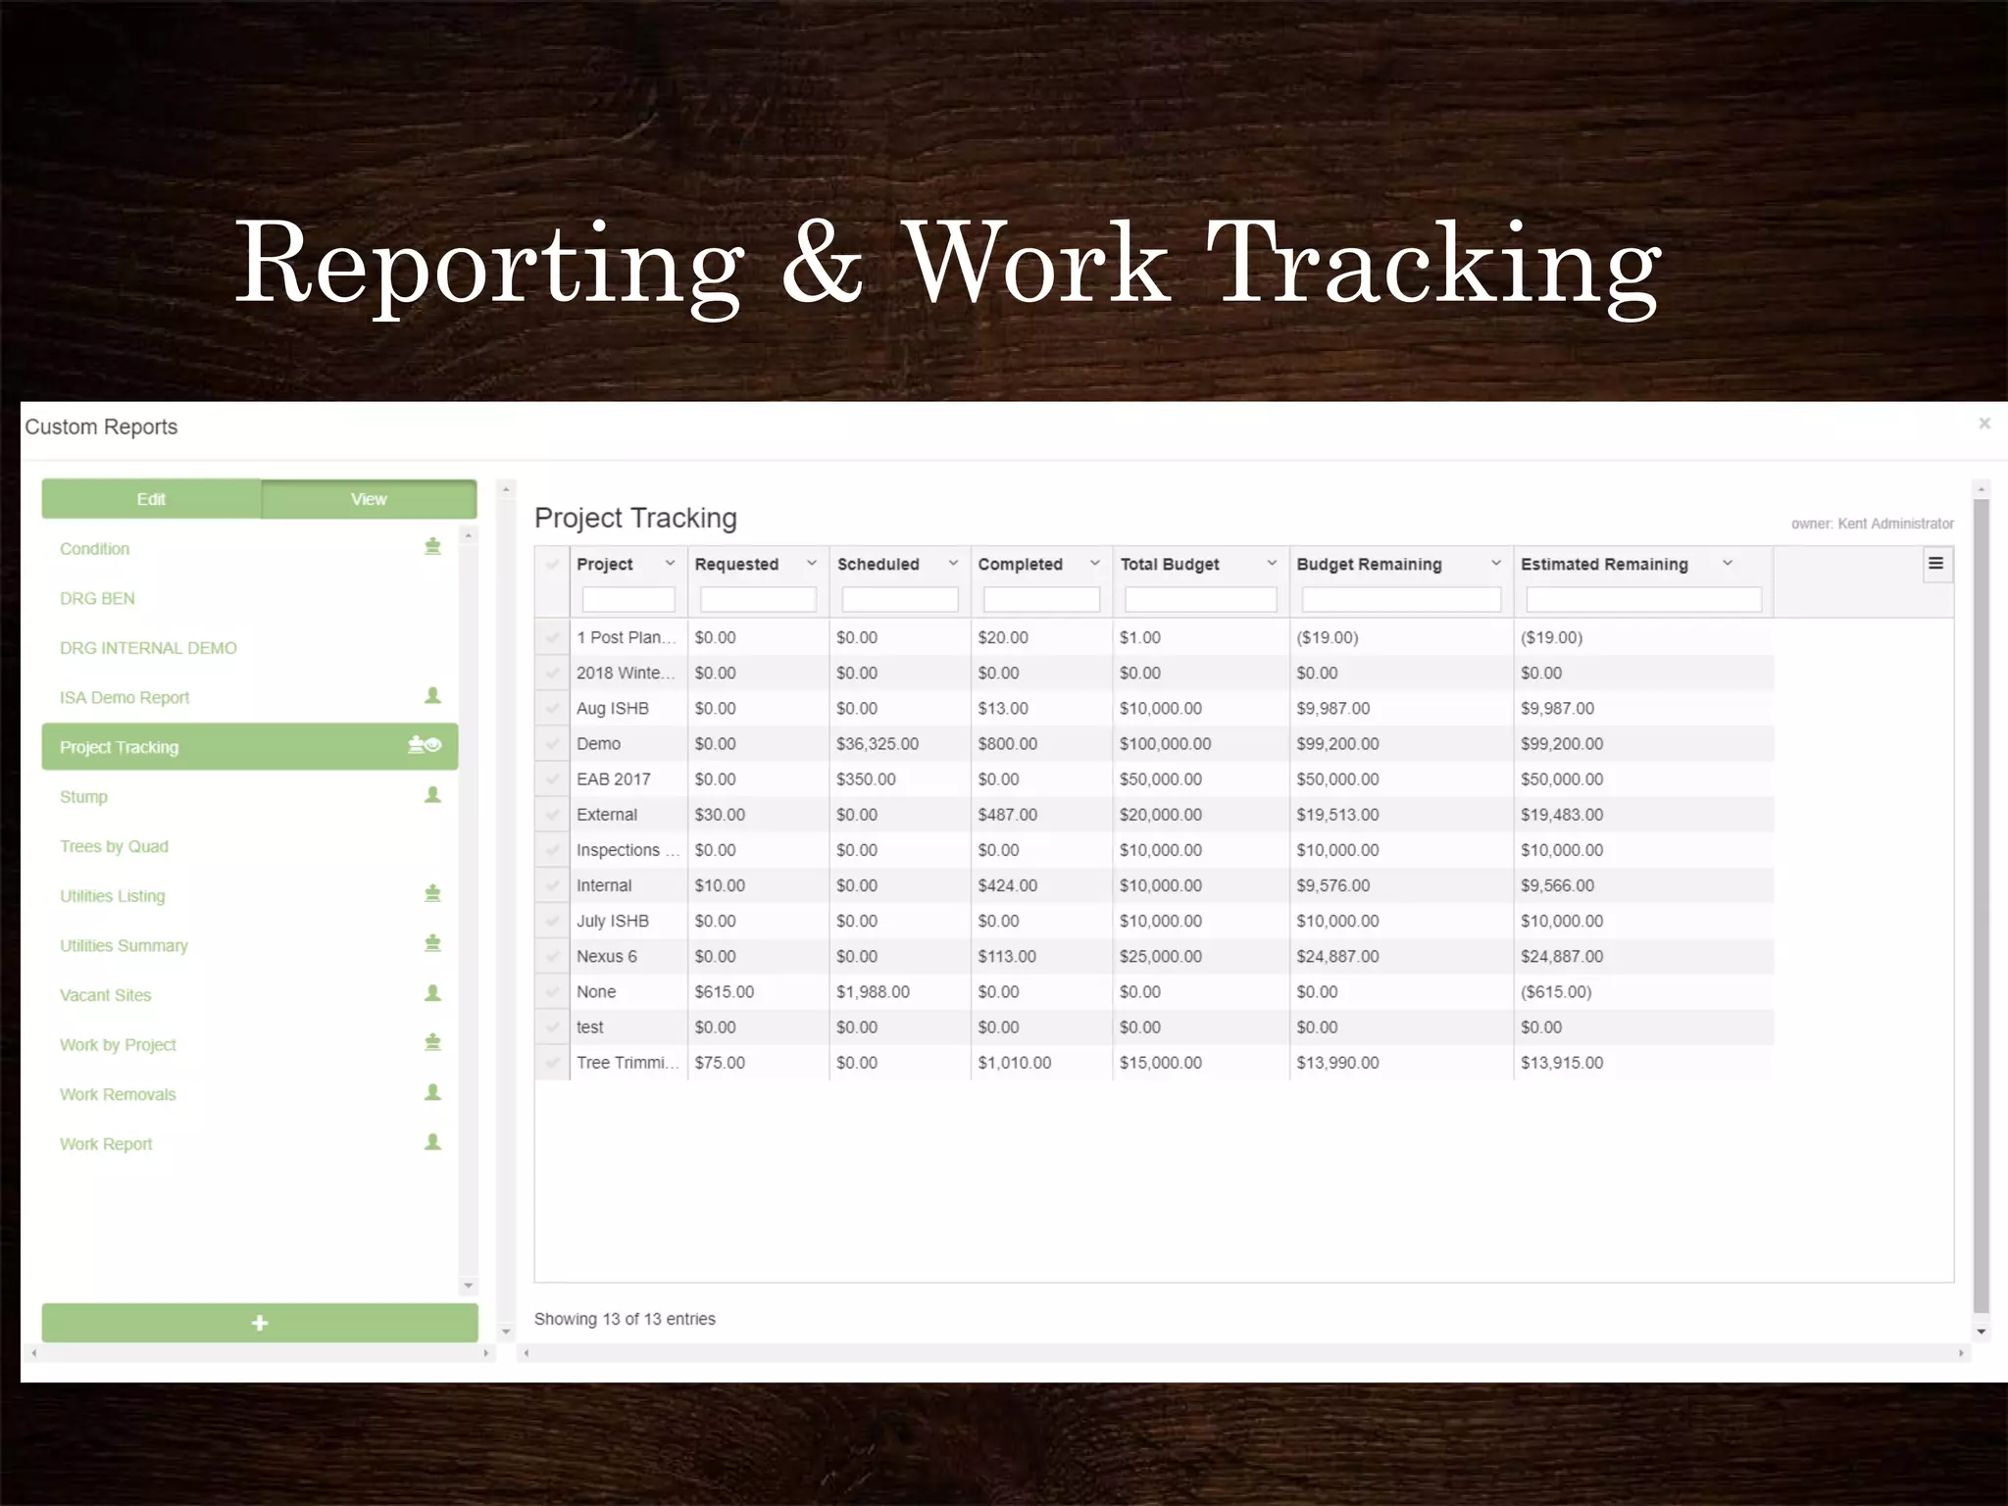Check the row for Aug ISHB project
The image size is (2008, 1506).
tap(553, 708)
